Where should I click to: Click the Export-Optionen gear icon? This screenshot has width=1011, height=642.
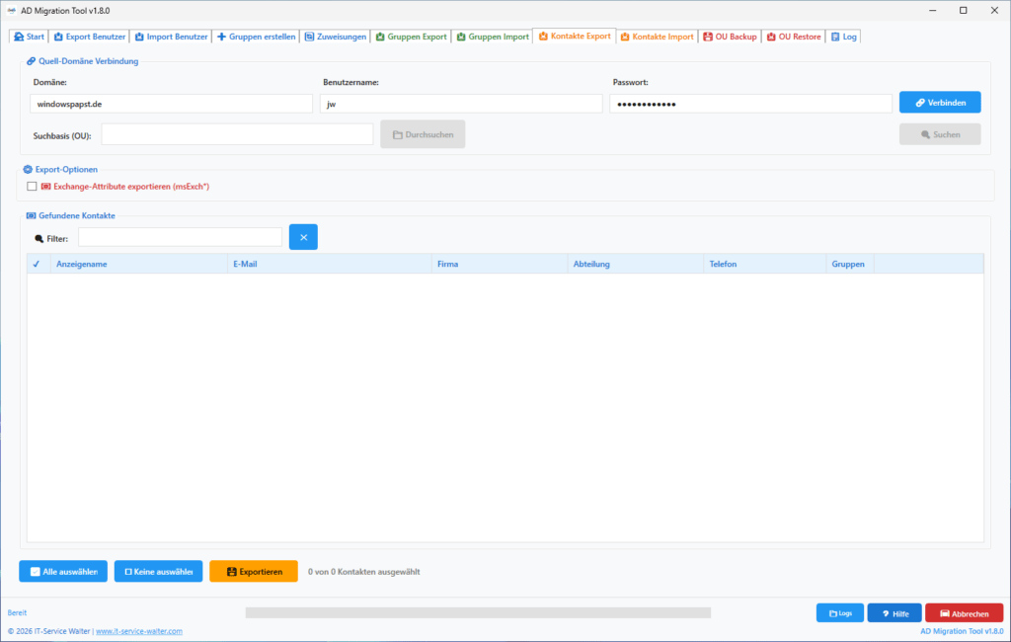click(x=27, y=169)
